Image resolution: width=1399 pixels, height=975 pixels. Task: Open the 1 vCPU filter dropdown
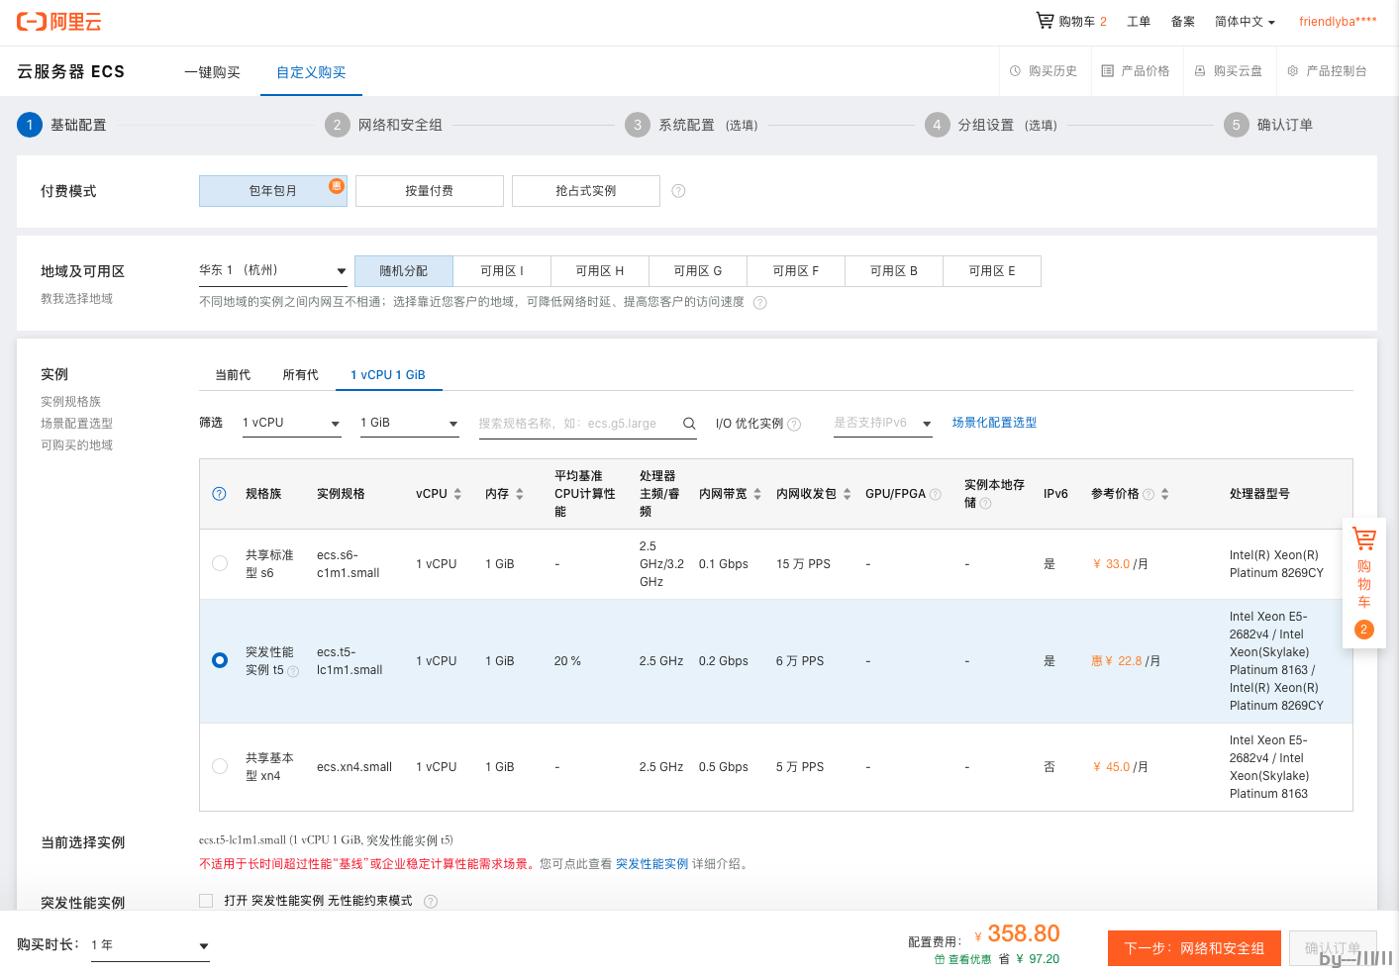click(292, 424)
